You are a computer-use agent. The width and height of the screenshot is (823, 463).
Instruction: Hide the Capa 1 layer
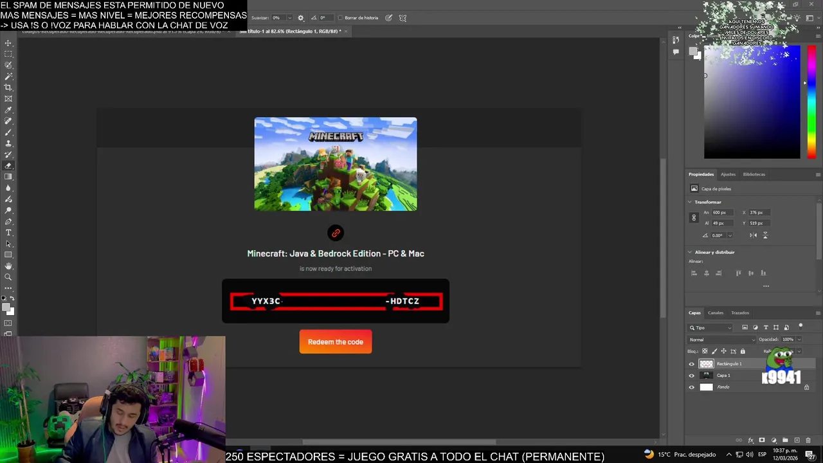(x=692, y=376)
